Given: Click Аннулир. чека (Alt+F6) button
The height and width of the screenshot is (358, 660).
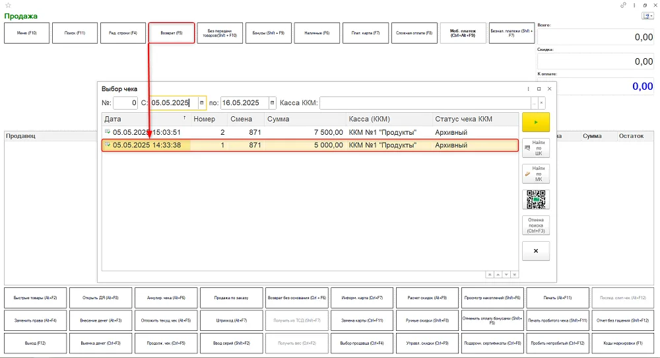Looking at the screenshot, I should tap(166, 298).
